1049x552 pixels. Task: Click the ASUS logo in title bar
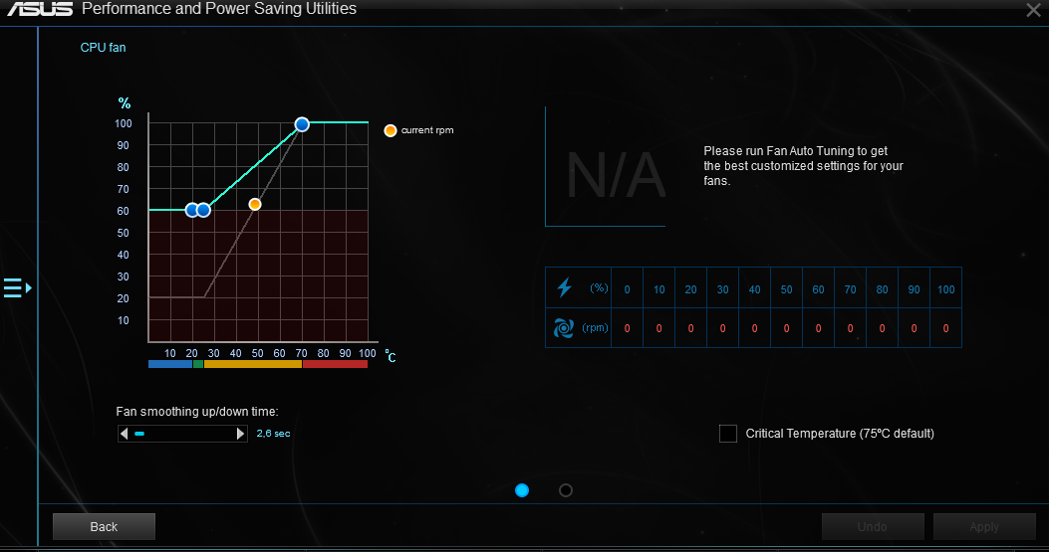coord(40,9)
